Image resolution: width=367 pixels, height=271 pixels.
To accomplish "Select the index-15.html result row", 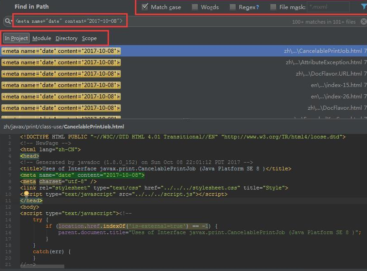I will pyautogui.click(x=183, y=85).
